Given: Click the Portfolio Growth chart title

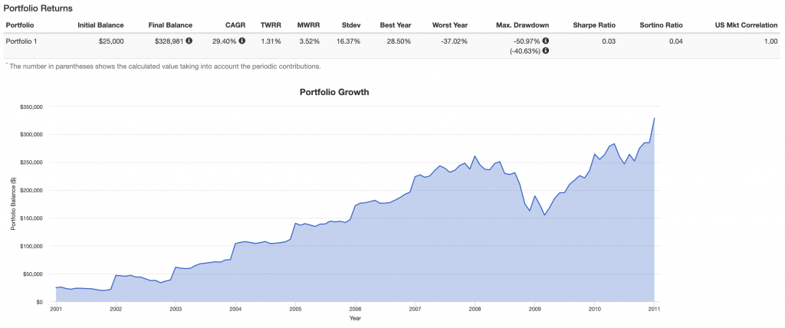Looking at the screenshot, I should pos(333,92).
